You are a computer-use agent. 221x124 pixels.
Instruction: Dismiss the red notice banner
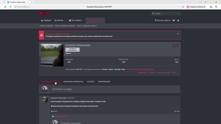178,34
